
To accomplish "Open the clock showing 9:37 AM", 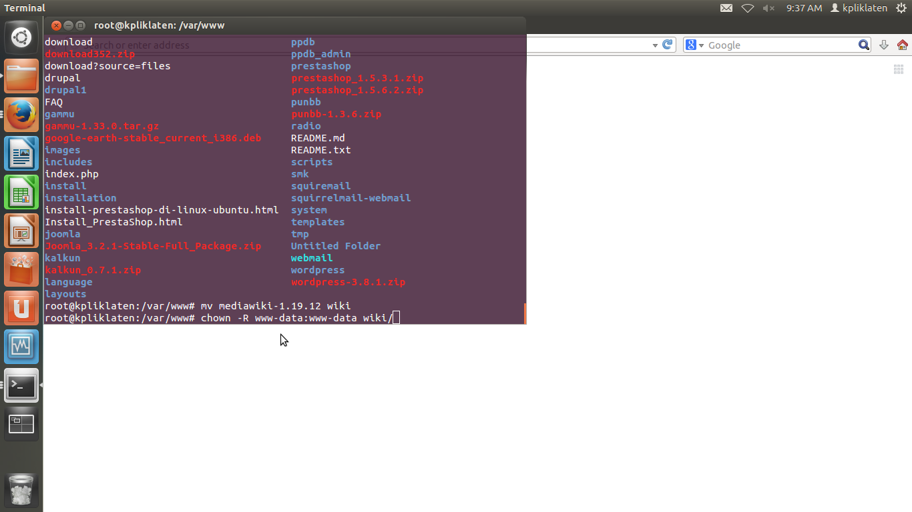I will point(804,8).
